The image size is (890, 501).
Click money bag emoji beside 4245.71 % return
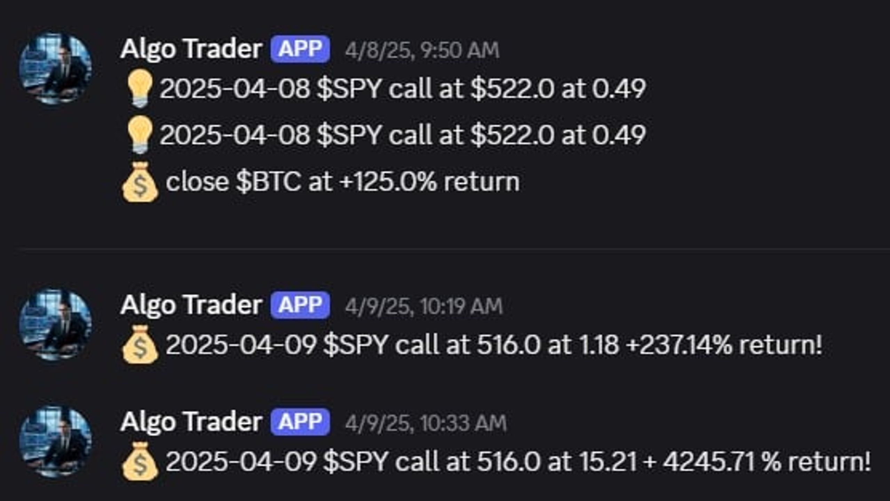click(140, 462)
